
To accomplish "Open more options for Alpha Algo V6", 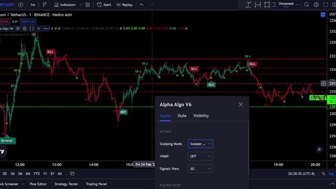I will click(x=46, y=28).
